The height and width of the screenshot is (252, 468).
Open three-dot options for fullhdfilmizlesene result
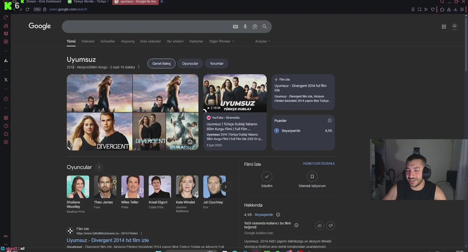[x=142, y=233]
